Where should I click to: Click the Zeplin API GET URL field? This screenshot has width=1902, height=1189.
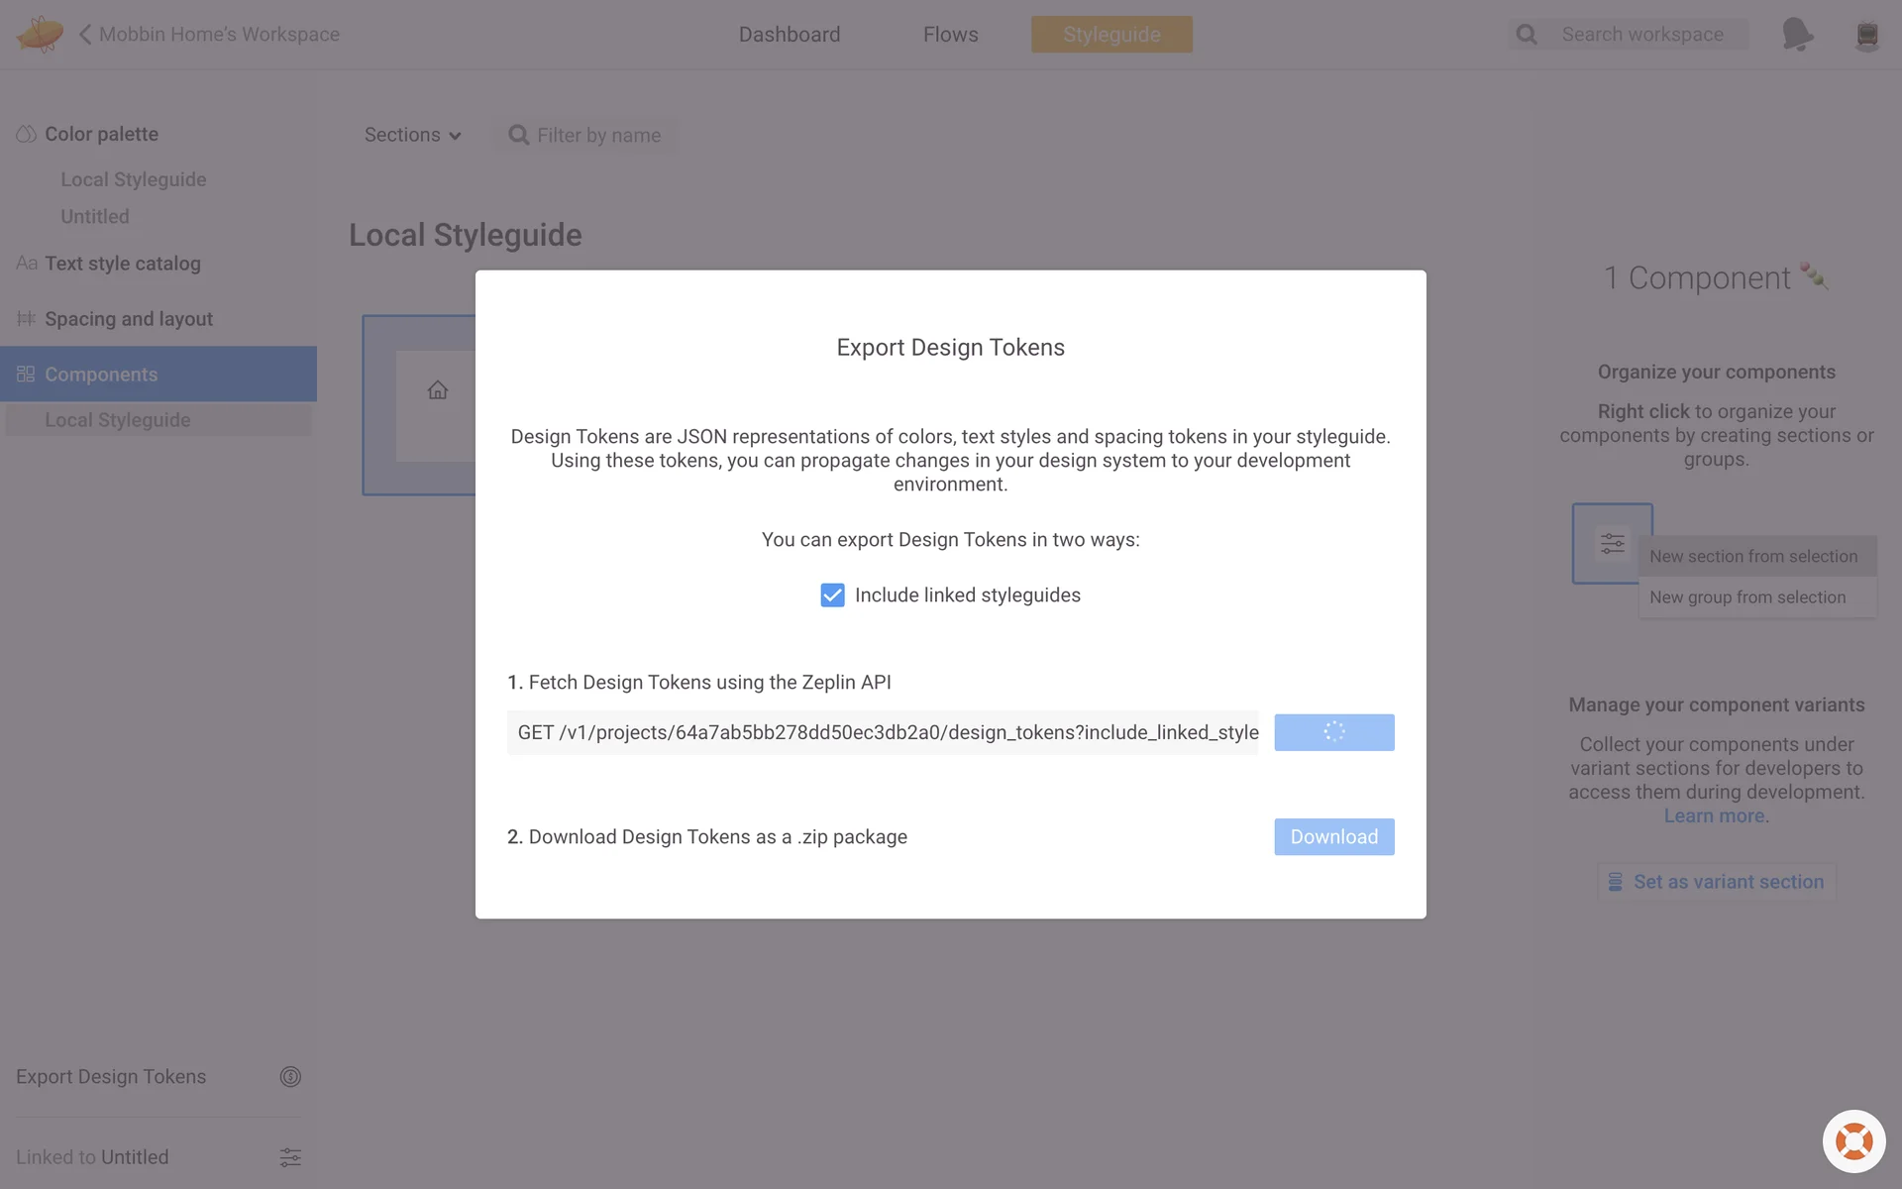[x=882, y=733]
